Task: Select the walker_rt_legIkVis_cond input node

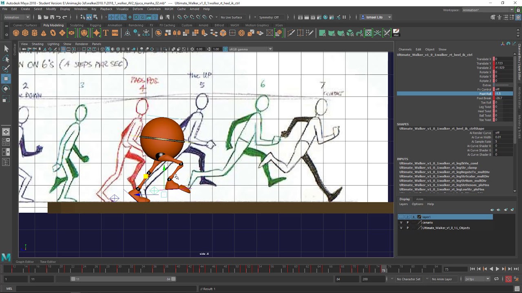Action: point(439,163)
